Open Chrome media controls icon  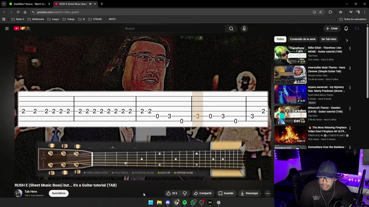click(x=351, y=12)
